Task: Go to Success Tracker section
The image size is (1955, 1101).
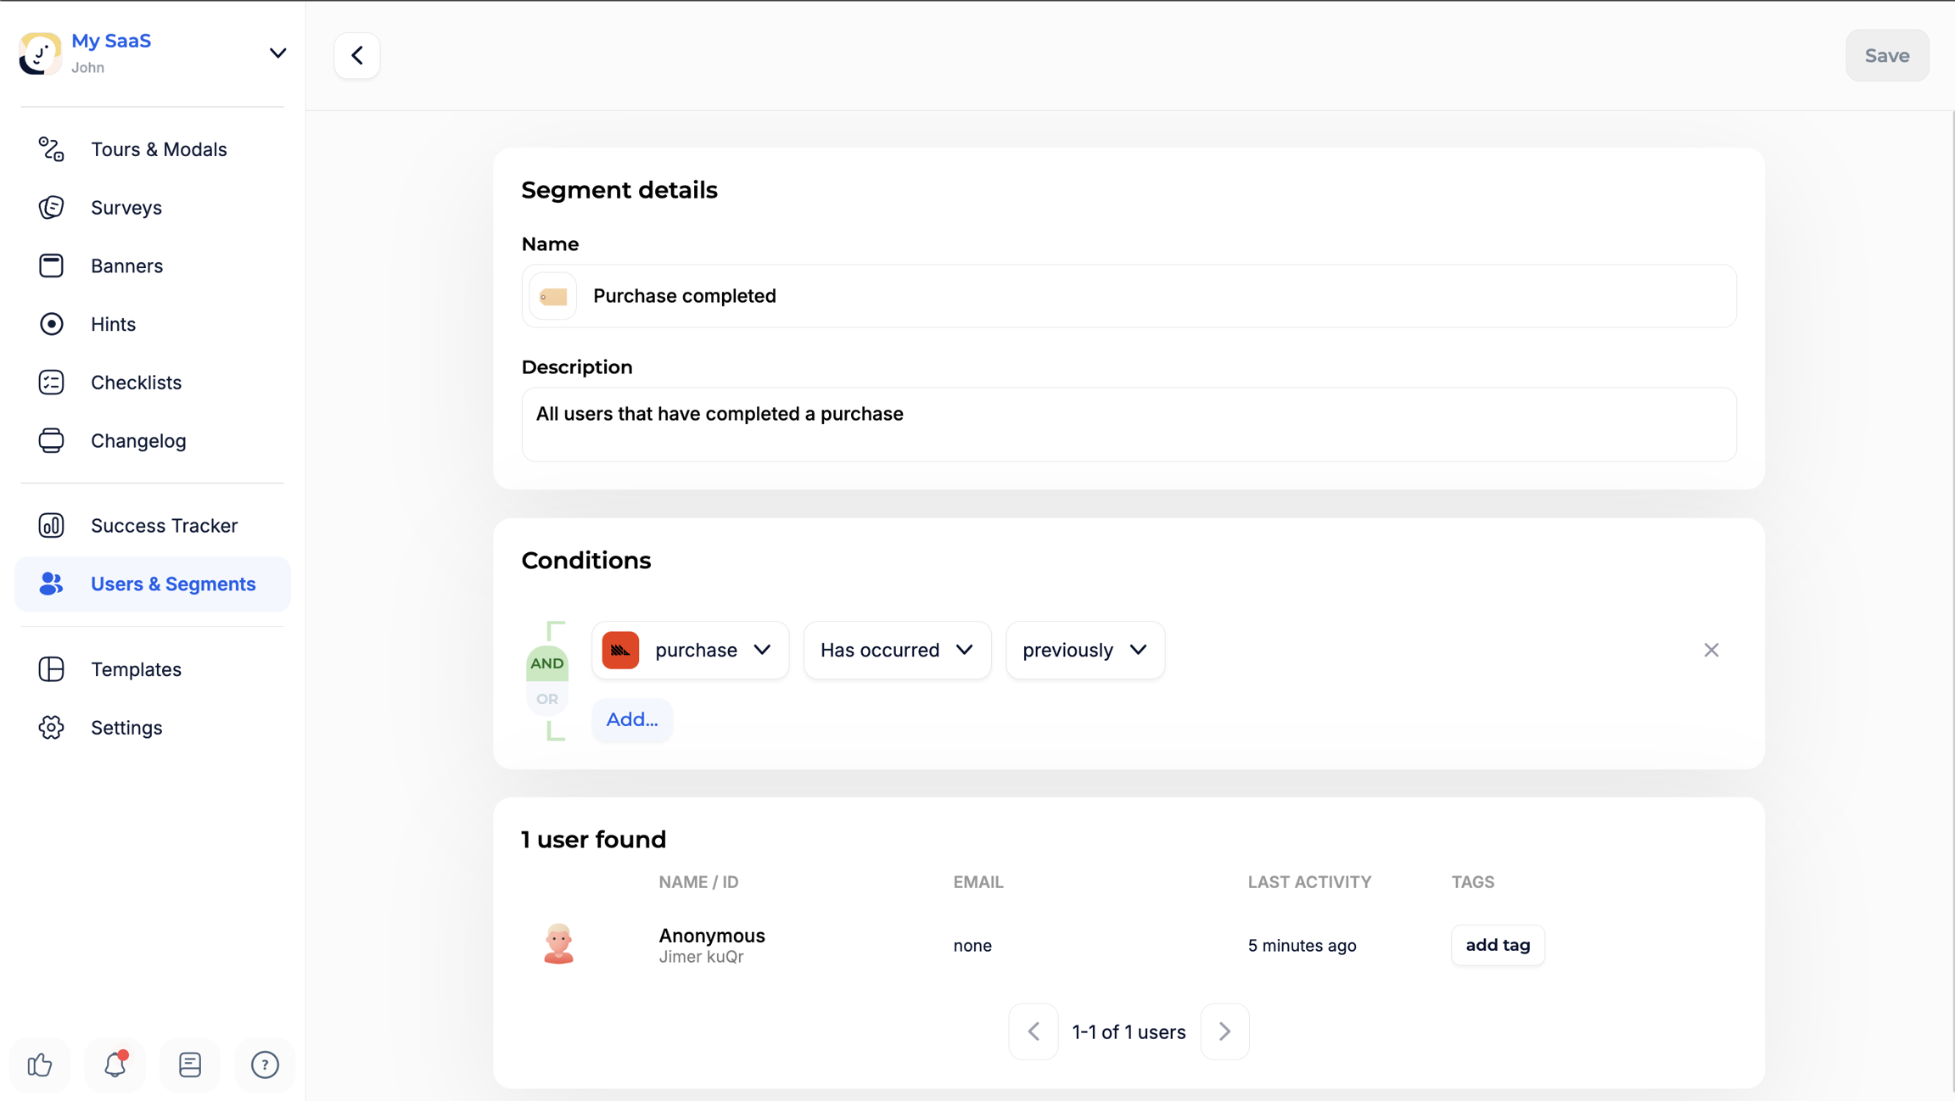Action: tap(164, 526)
